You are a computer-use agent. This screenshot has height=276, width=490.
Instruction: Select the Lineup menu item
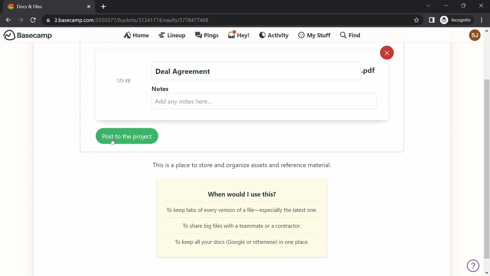172,35
